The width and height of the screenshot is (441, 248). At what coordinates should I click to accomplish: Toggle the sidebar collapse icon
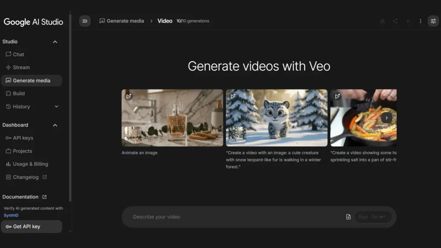point(85,21)
